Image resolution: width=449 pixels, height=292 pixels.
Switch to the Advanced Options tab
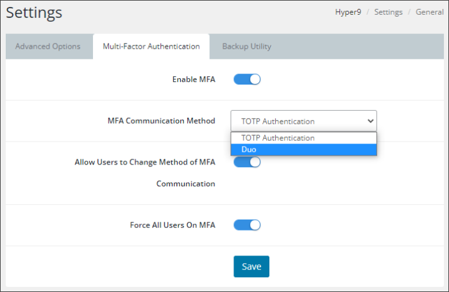click(48, 47)
